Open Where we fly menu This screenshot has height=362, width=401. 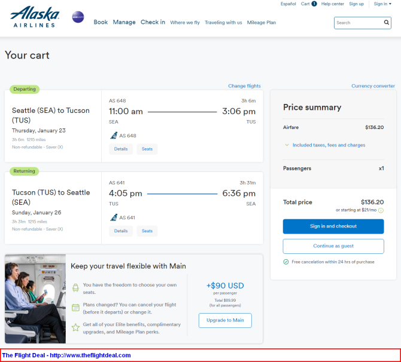[185, 23]
